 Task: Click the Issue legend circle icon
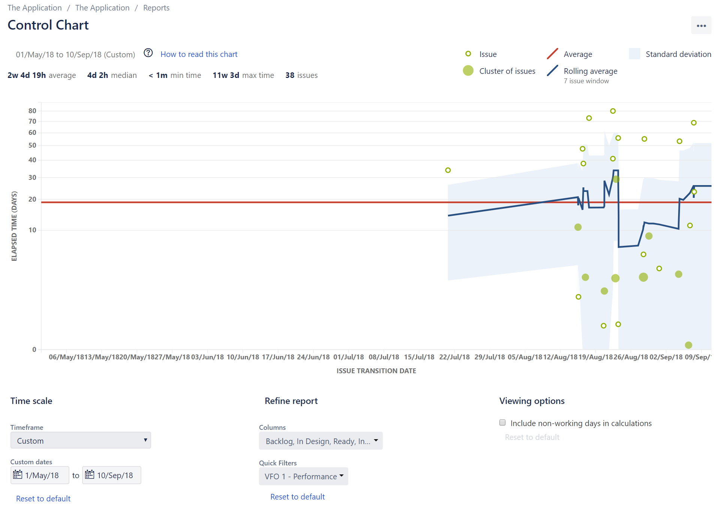point(468,54)
